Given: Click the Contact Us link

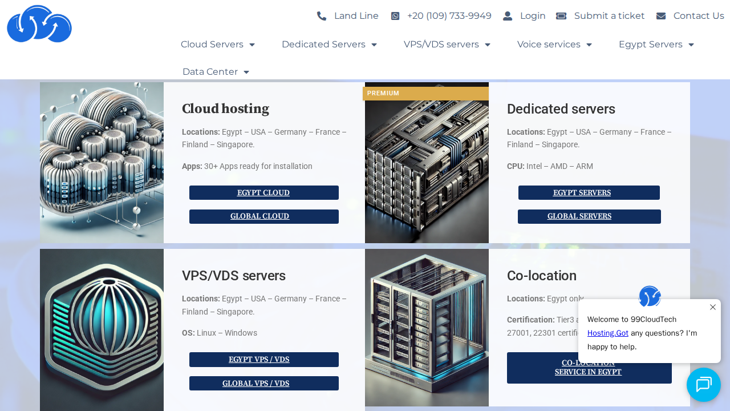Looking at the screenshot, I should (699, 16).
